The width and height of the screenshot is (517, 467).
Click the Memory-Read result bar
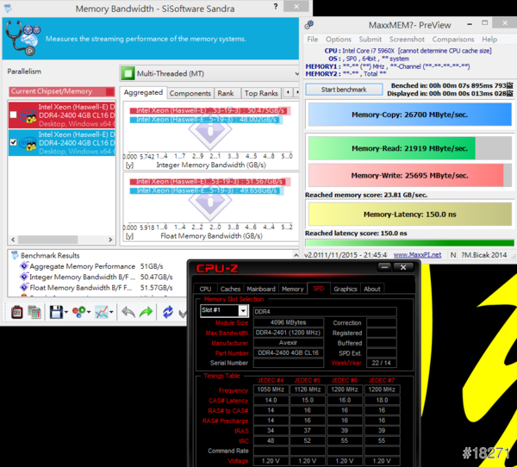point(409,148)
